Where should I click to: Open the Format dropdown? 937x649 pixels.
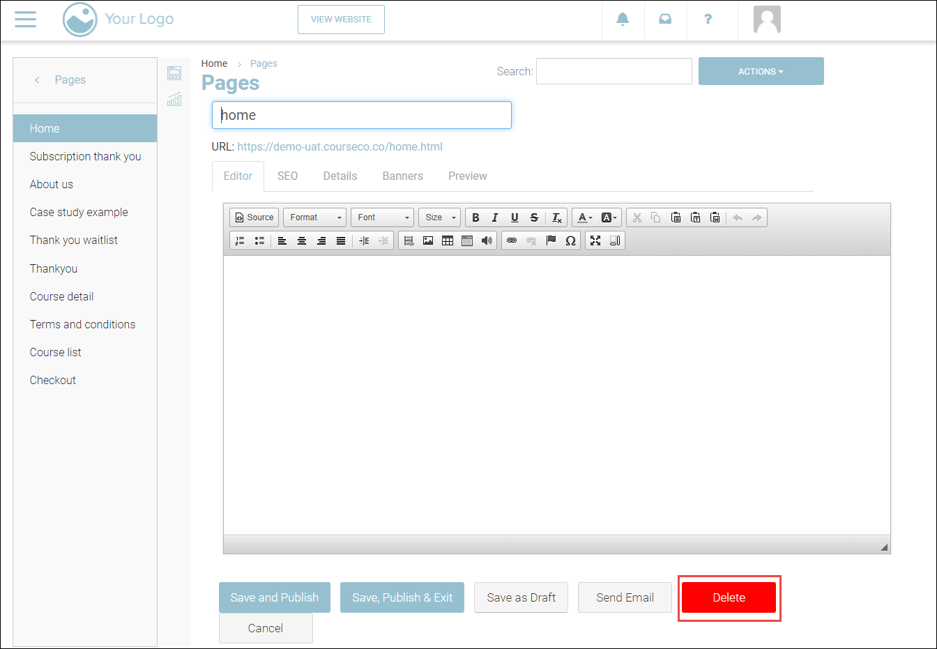pyautogui.click(x=314, y=217)
